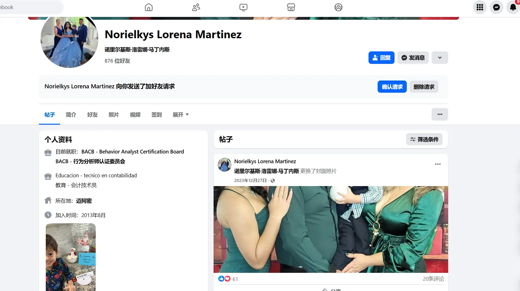Open the Marketplace icon

coord(291,7)
